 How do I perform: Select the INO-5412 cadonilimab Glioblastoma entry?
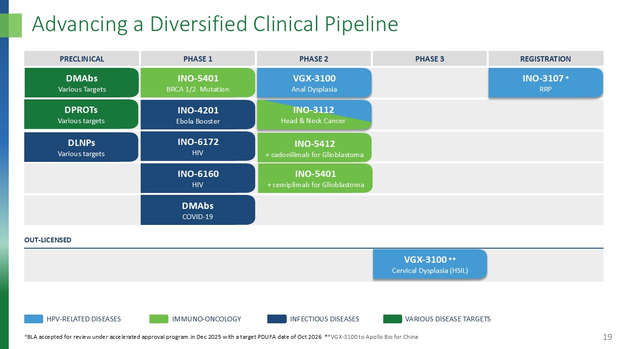[x=314, y=147]
